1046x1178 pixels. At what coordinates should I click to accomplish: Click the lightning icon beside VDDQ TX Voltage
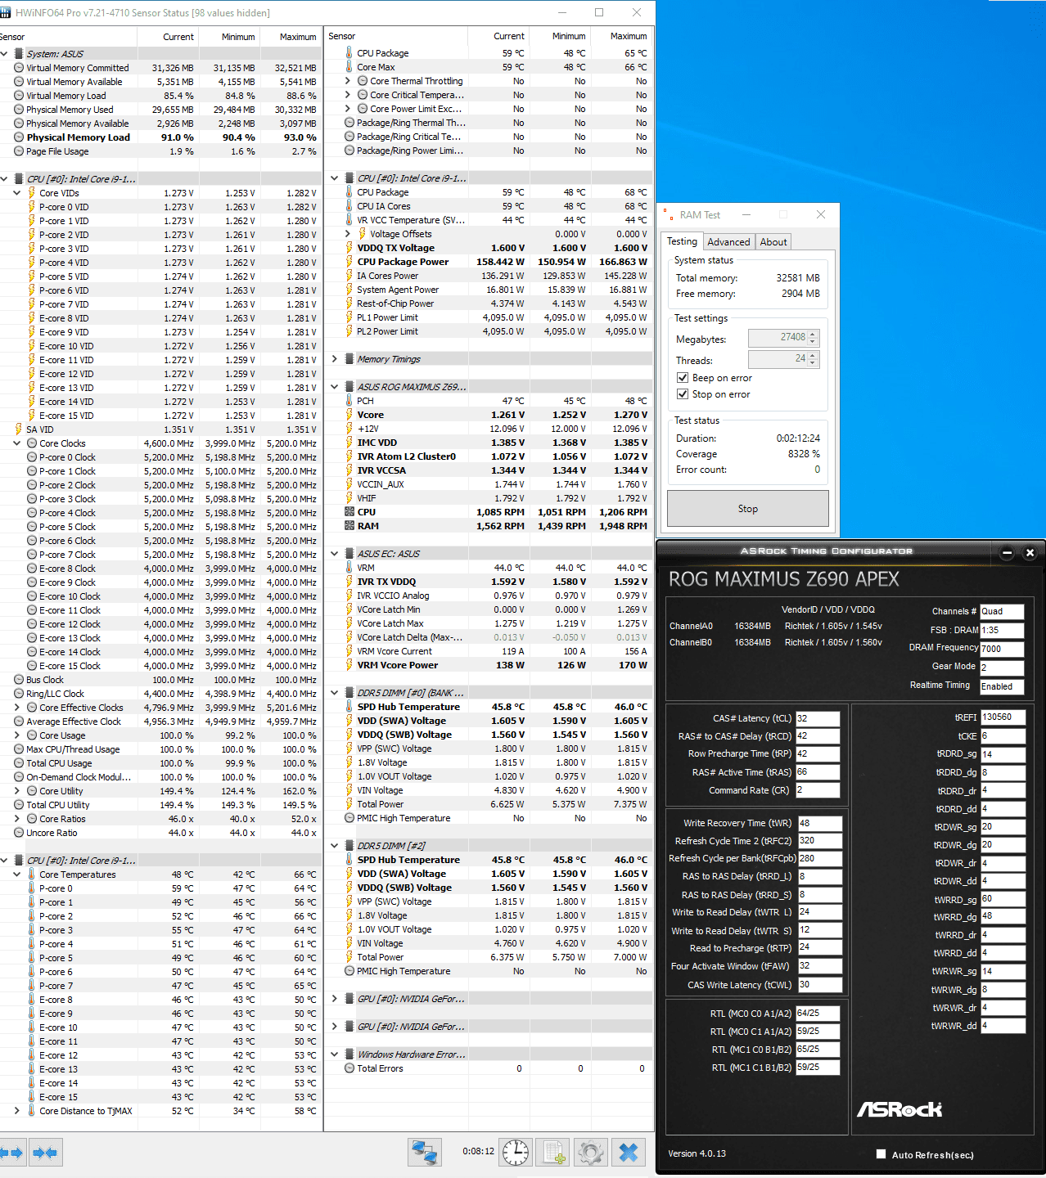349,248
